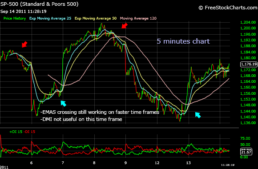Click the 1,204.00 price axis label
Viewport: 258px width, 169px height.
tap(248, 22)
